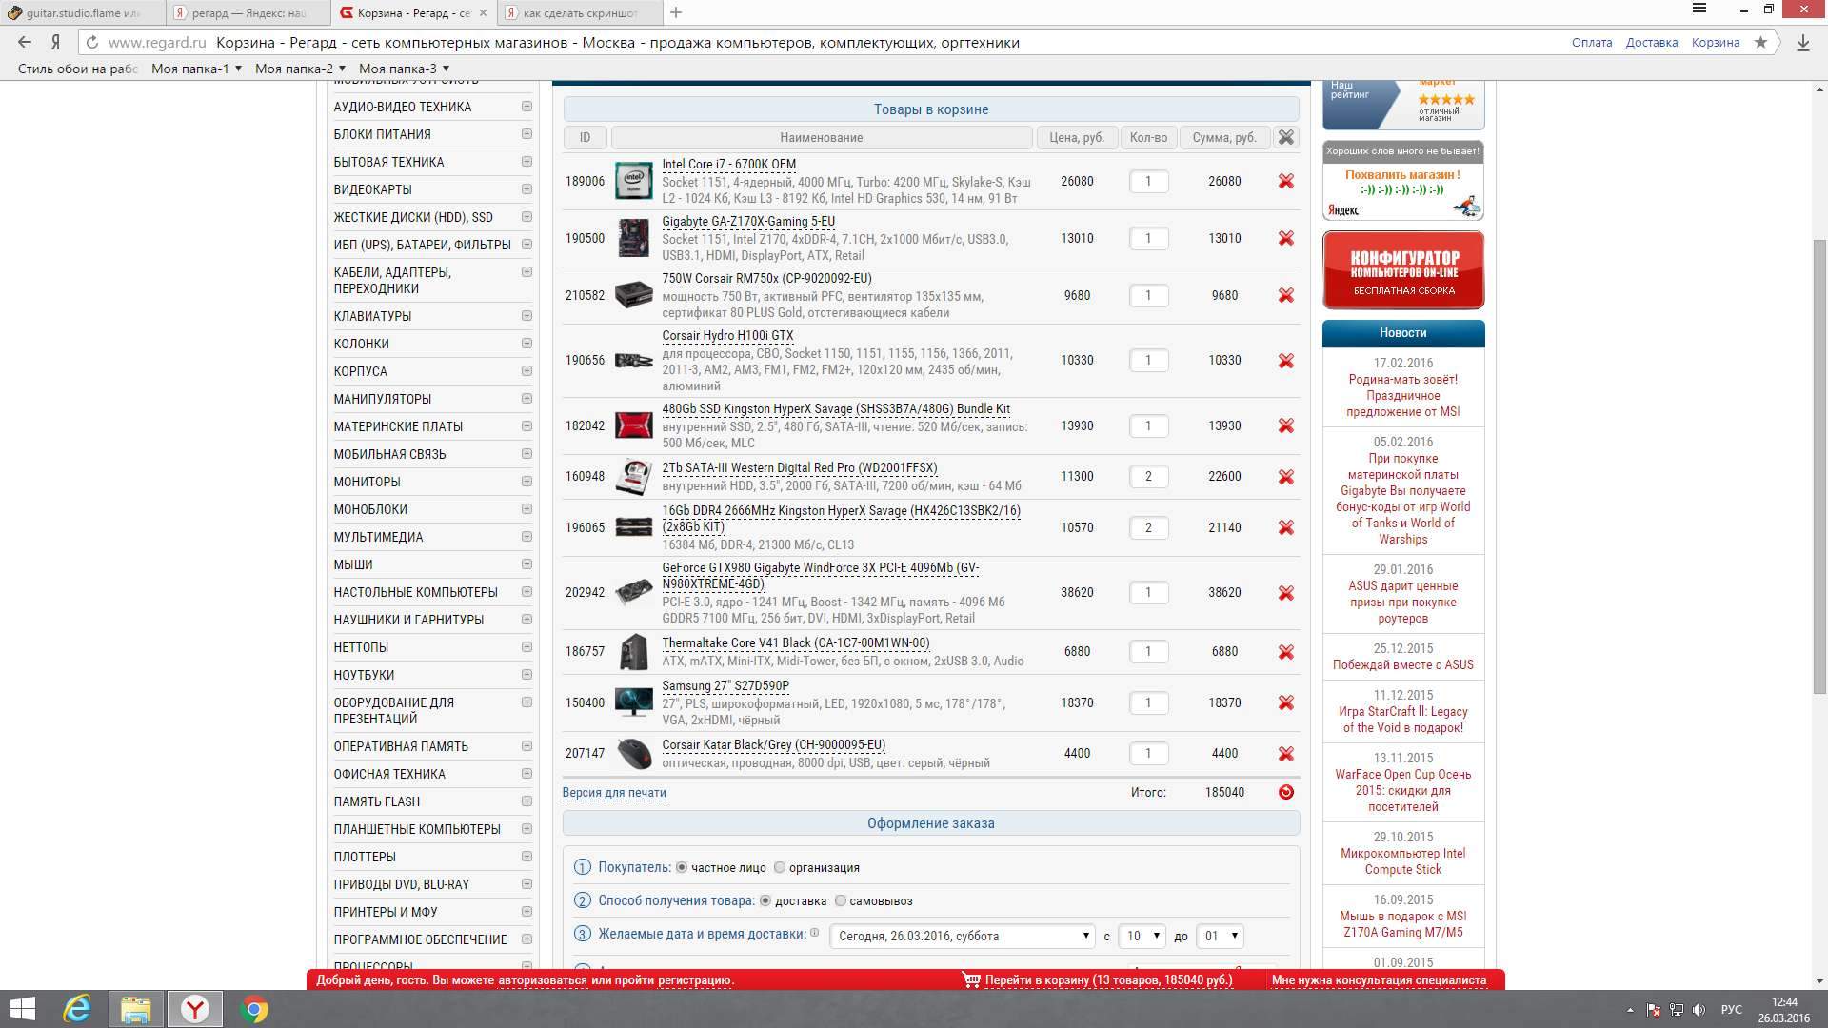The width and height of the screenshot is (1828, 1028).
Task: Remove Intel Core i7-6700K from the cart
Action: (x=1285, y=181)
